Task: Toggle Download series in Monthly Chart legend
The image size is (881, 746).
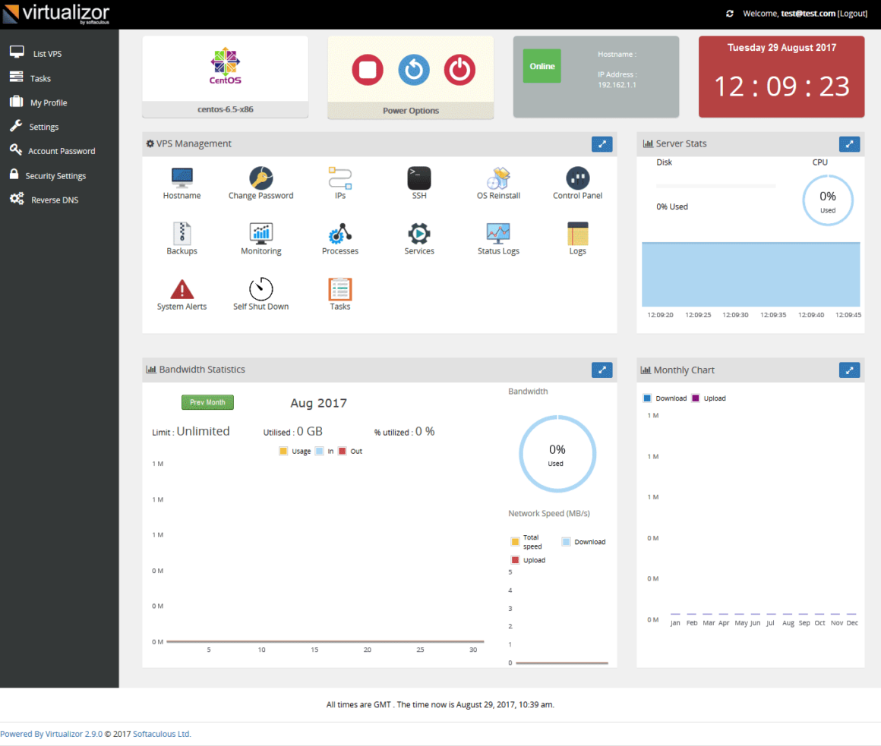Action: click(x=665, y=398)
